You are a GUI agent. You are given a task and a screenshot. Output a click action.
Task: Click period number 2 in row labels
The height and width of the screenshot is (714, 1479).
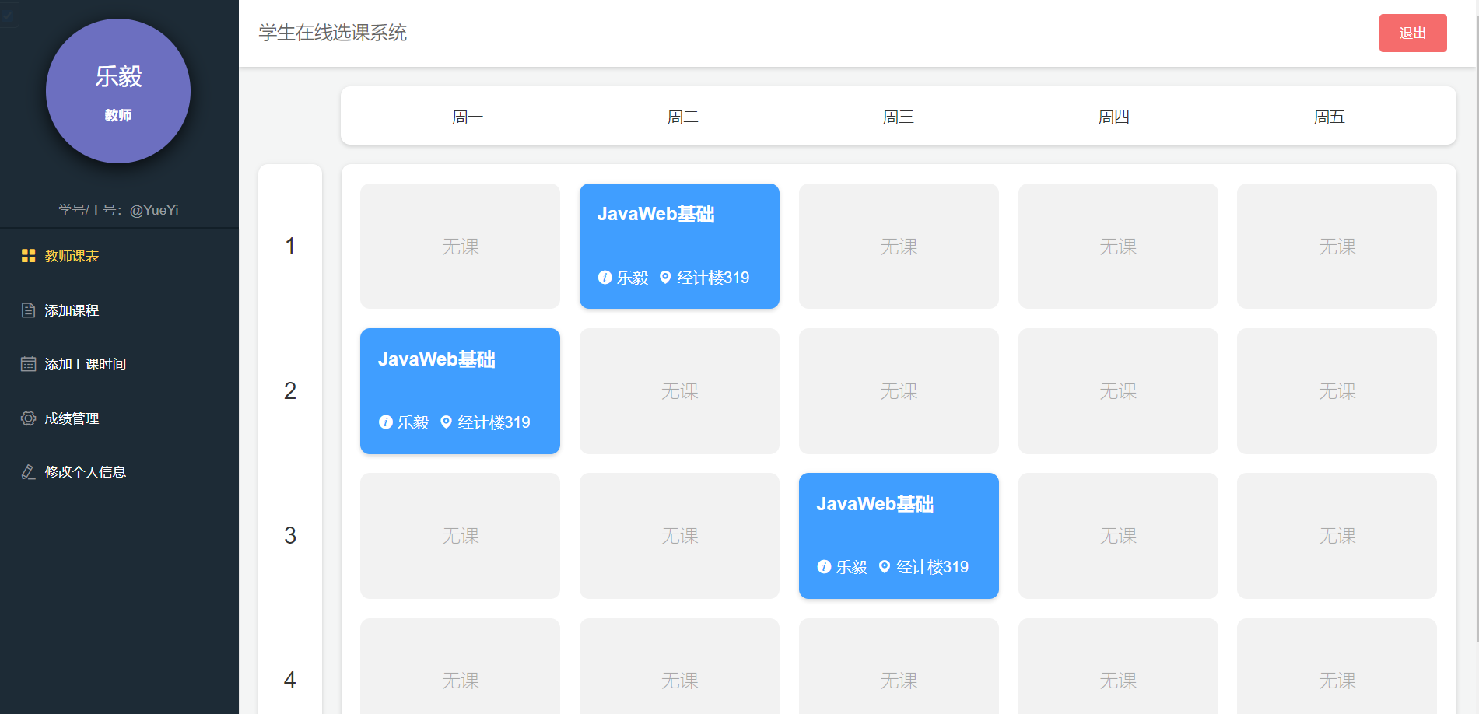pyautogui.click(x=290, y=391)
